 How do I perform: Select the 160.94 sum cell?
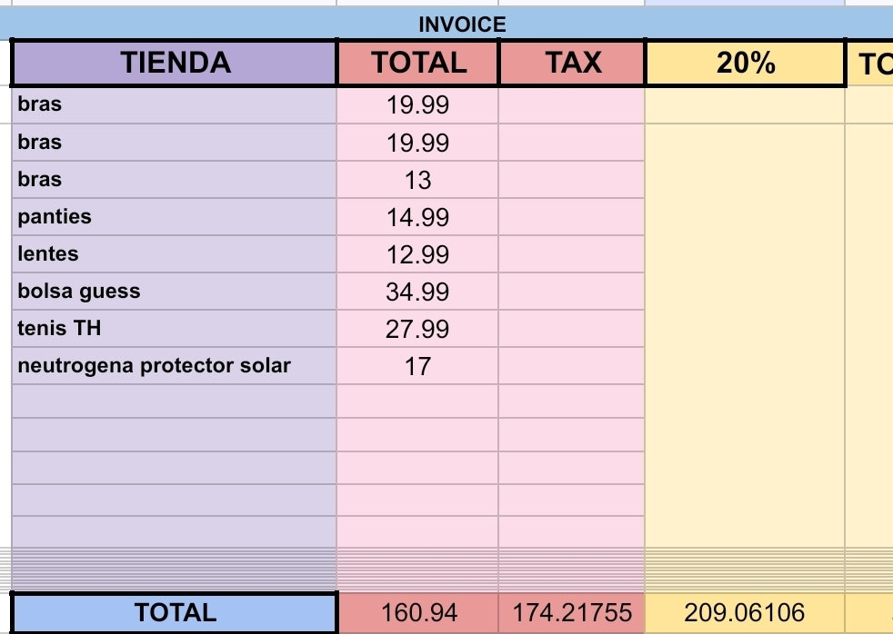[x=418, y=613]
